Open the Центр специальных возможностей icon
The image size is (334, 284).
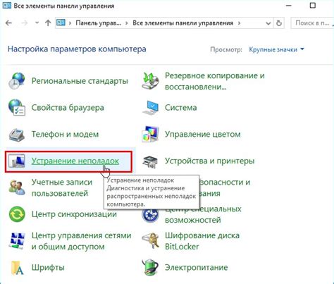pos(150,215)
